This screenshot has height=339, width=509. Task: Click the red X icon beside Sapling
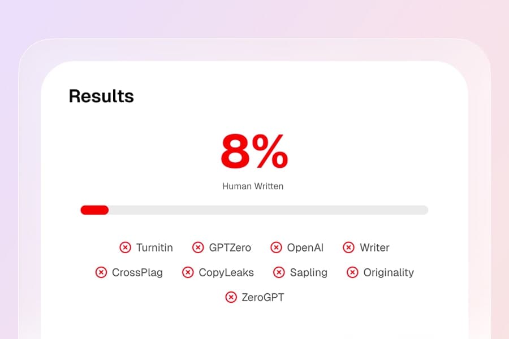point(279,272)
